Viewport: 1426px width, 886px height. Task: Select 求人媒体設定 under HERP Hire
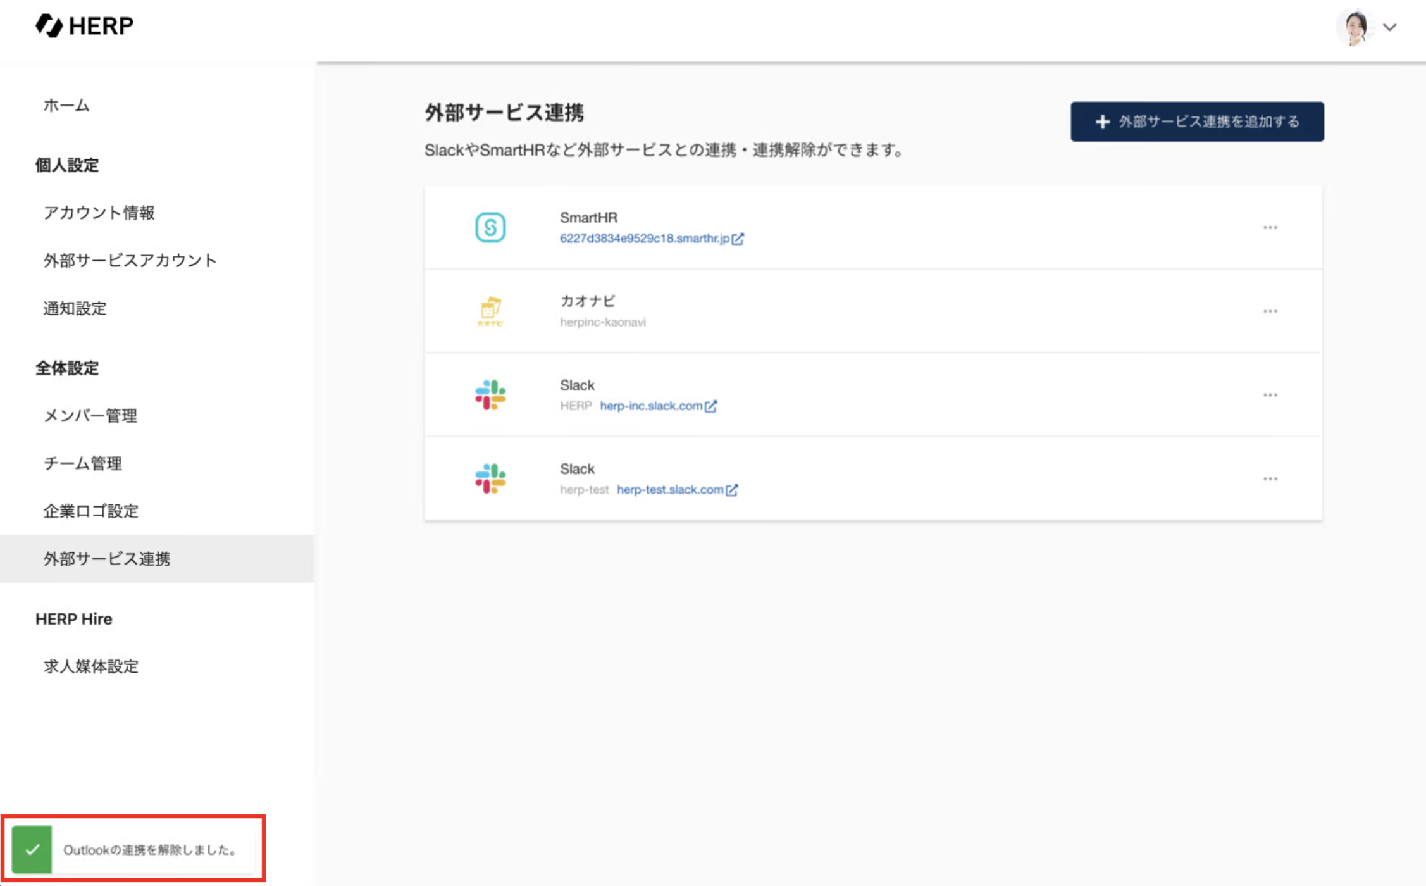[90, 666]
